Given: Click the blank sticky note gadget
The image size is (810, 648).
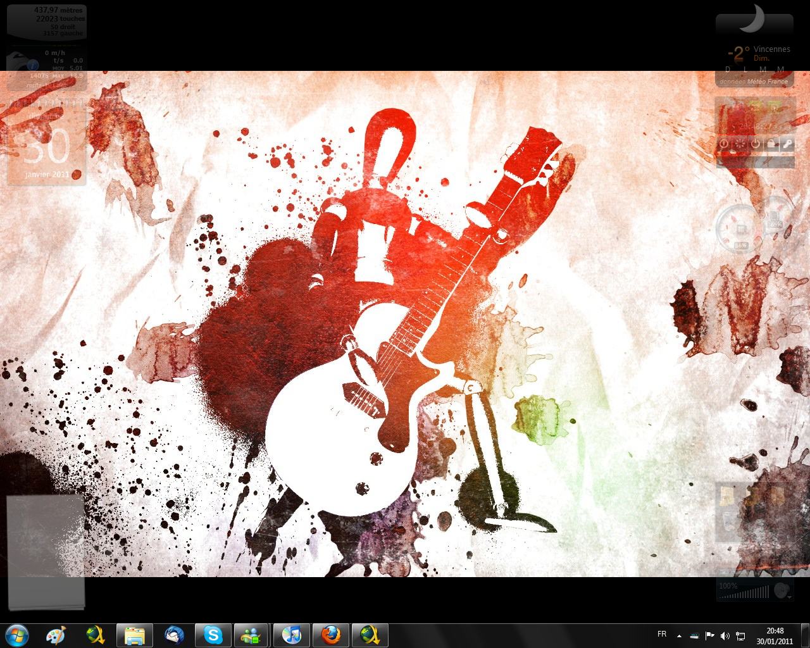Looking at the screenshot, I should (45, 552).
